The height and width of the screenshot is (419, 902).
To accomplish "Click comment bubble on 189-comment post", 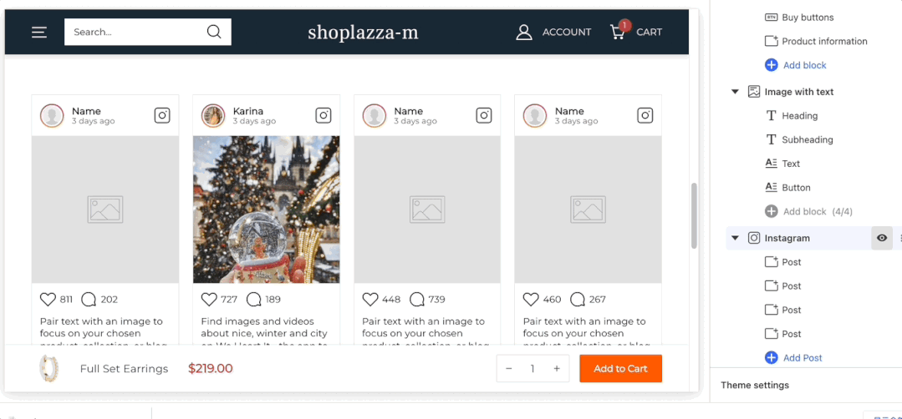I will [254, 300].
